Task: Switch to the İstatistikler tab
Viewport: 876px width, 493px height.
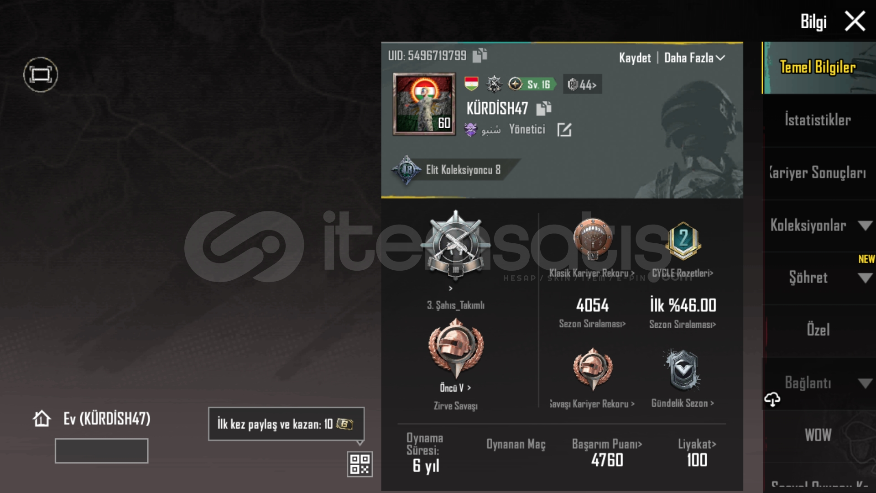Action: coord(819,120)
